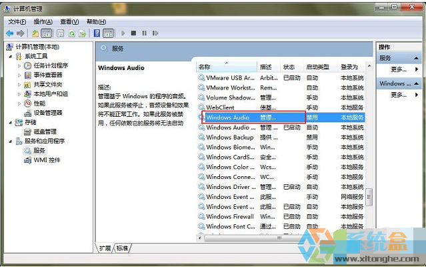Viewport: 426px width, 267px height.
Task: Sort by the 名称 column header
Action: point(227,67)
